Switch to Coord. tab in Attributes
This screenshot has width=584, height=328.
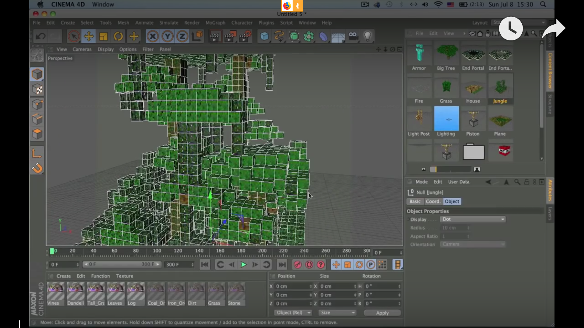[433, 202]
